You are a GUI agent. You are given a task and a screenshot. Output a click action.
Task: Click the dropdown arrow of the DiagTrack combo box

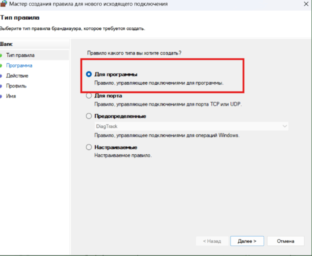[x=284, y=126]
